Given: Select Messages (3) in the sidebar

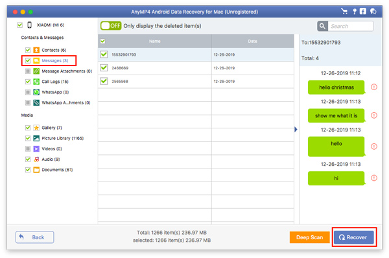Looking at the screenshot, I should tap(55, 60).
